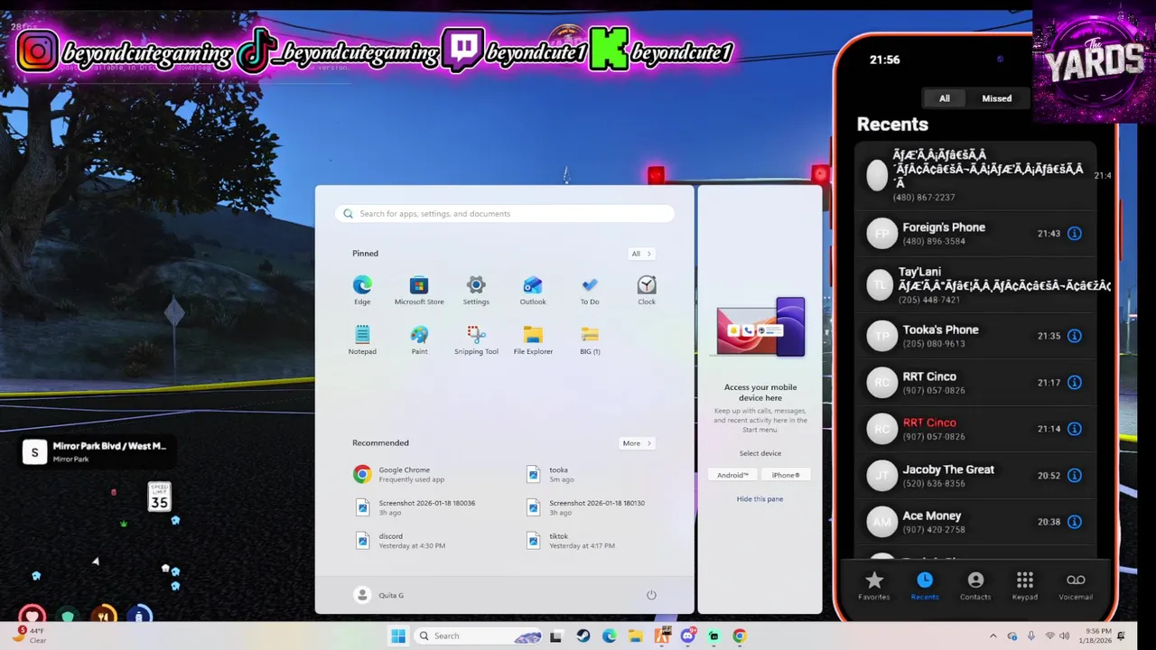Show info for Ace Money call

tap(1075, 522)
